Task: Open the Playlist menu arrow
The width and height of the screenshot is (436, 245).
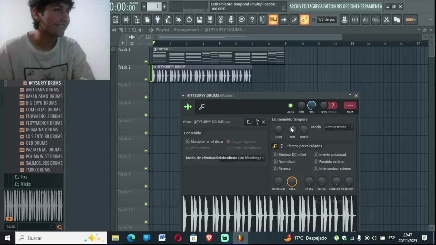Action: (151, 30)
